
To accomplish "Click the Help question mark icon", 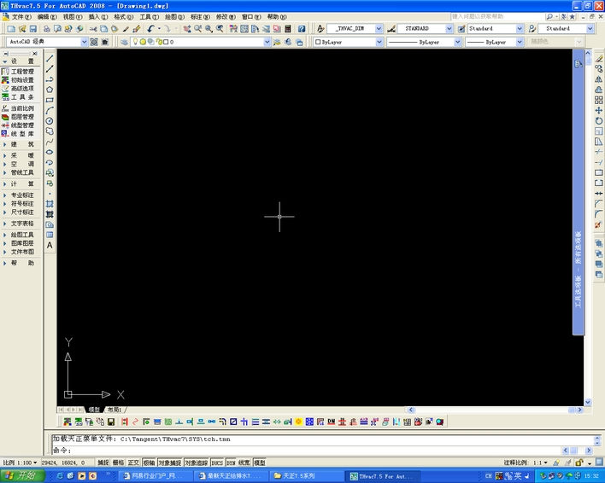I will point(302,28).
